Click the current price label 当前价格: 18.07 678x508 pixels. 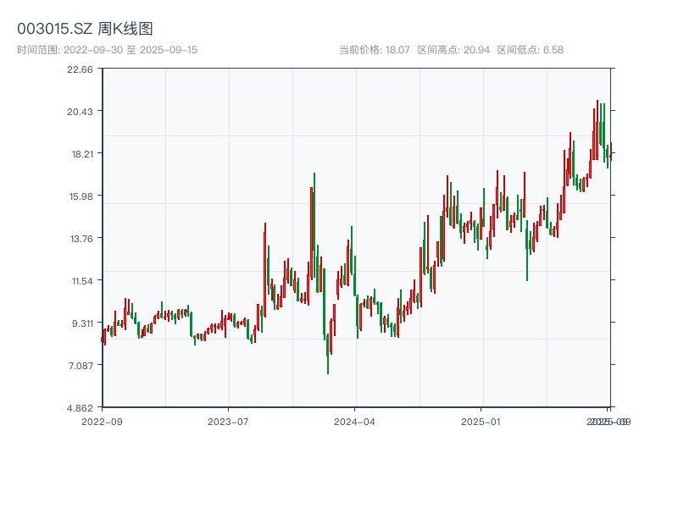tap(375, 50)
